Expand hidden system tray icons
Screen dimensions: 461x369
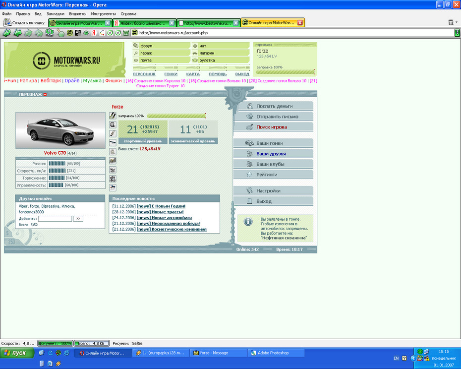[x=413, y=358]
